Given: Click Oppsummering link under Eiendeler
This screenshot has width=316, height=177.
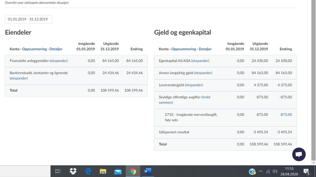Looking at the screenshot, I should click(34, 49).
